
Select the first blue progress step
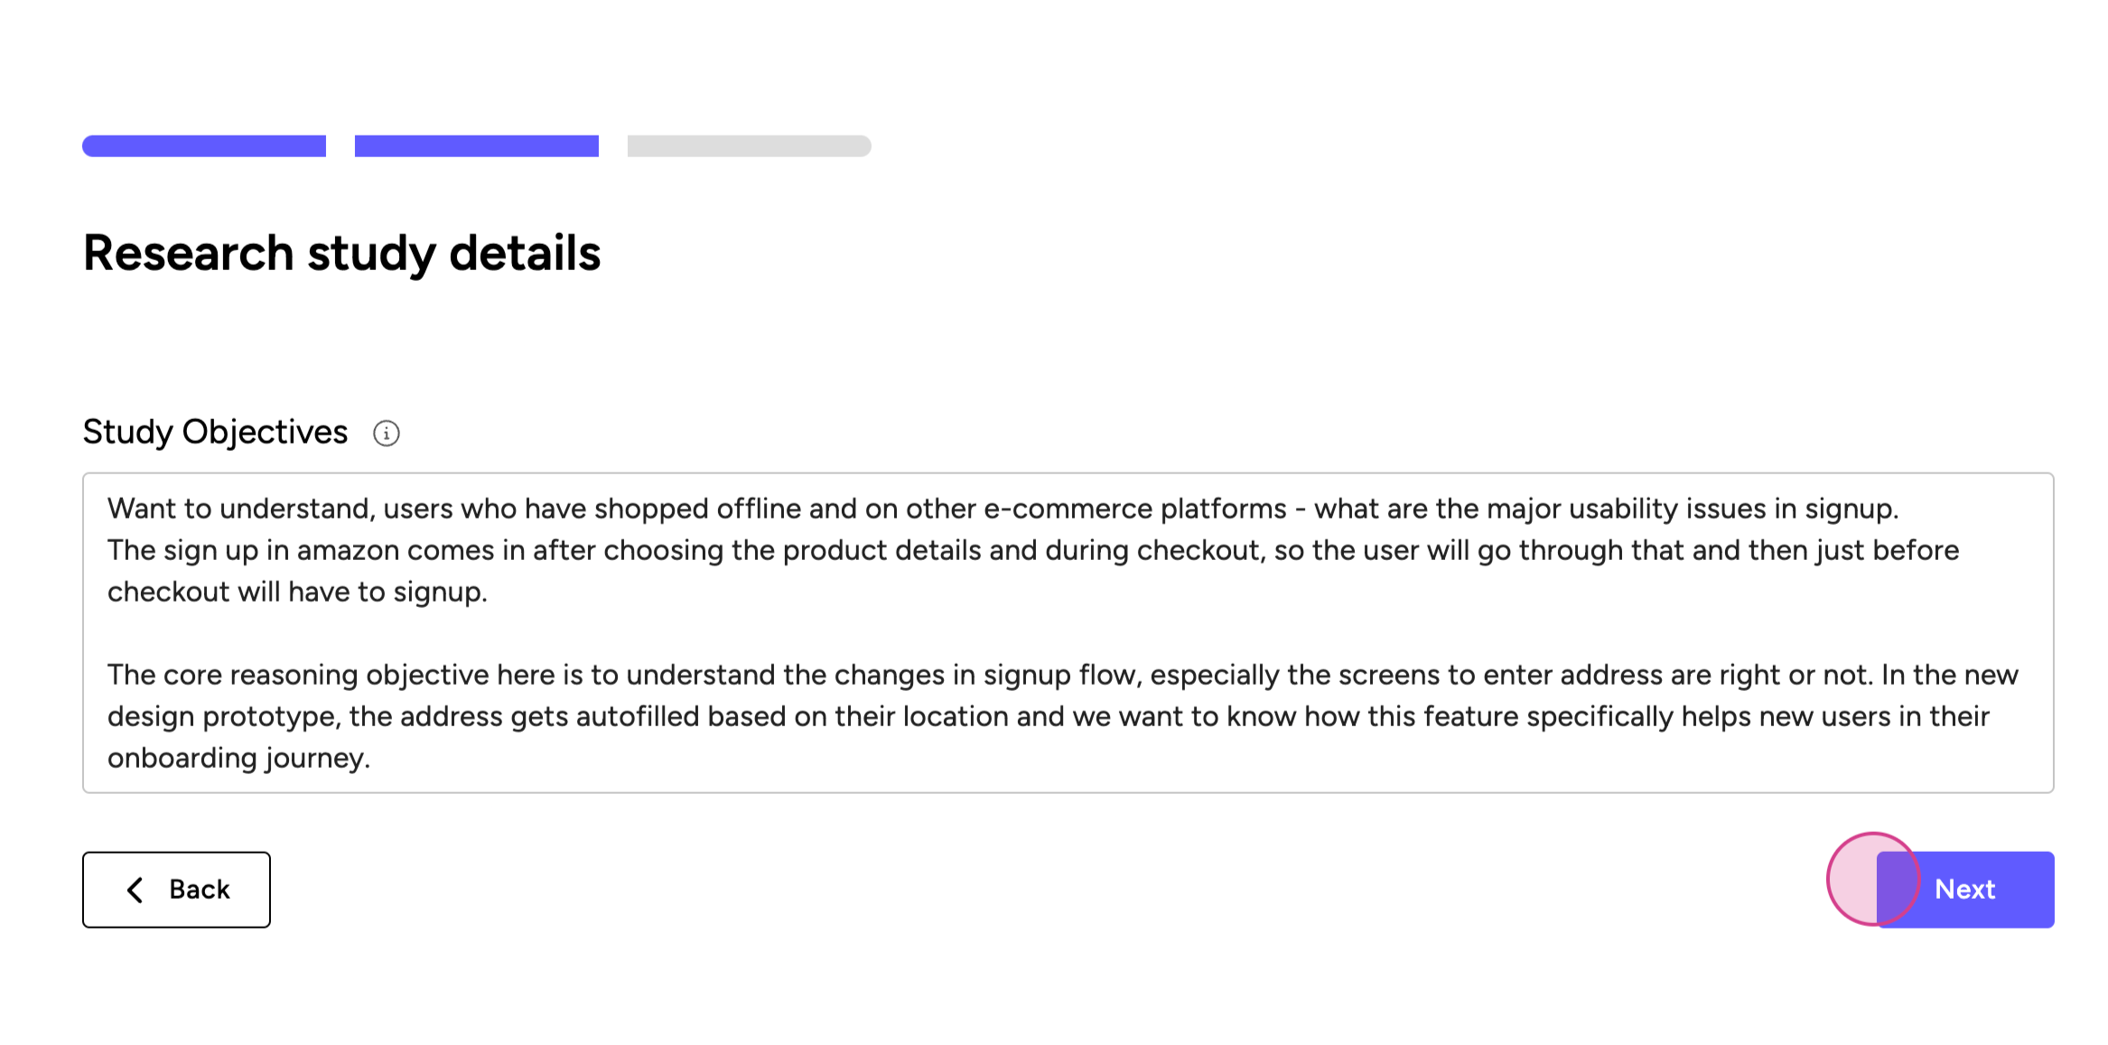coord(204,146)
